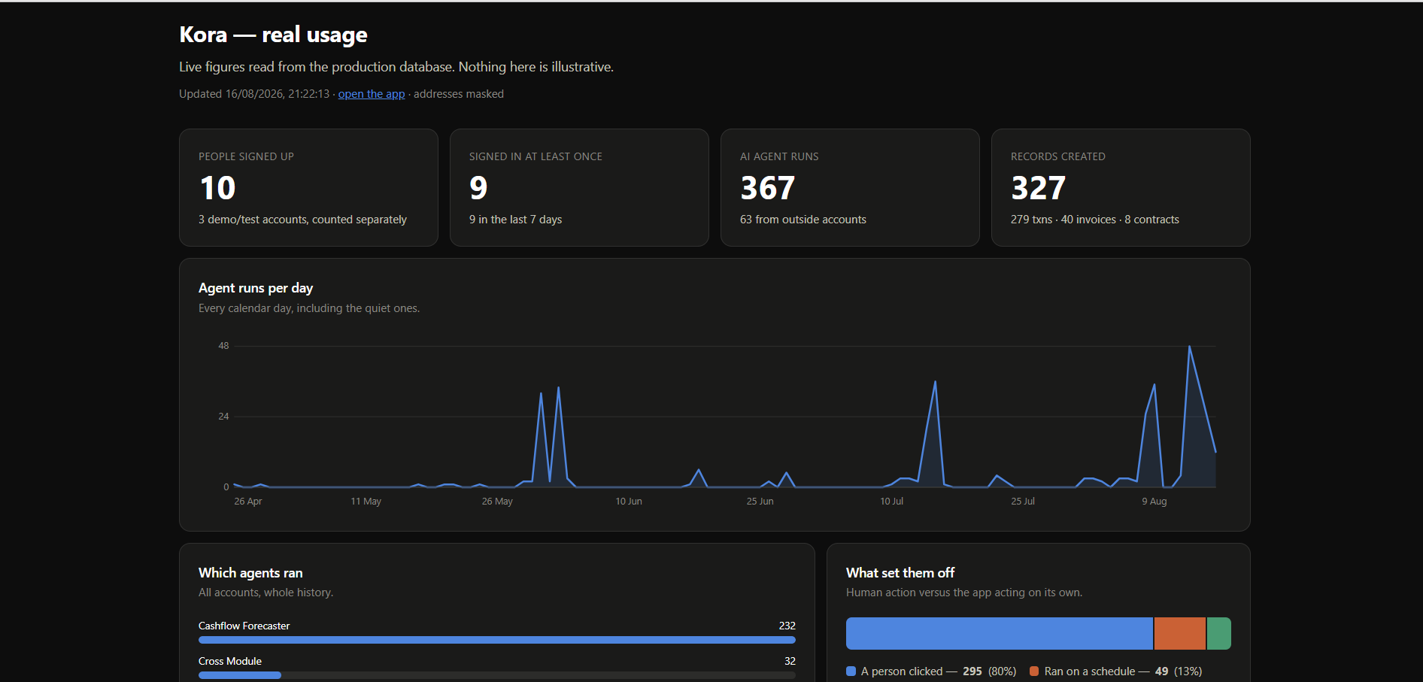Image resolution: width=1423 pixels, height=682 pixels.
Task: Click the 9 Aug axis label
Action: tap(1154, 502)
